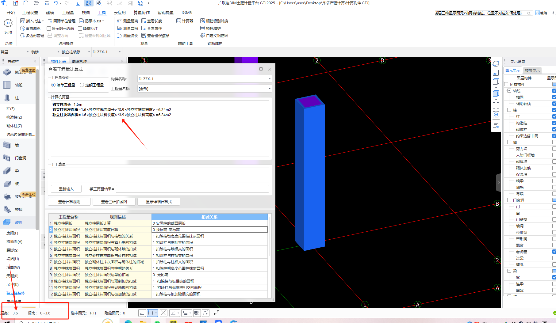Toggle 砌体柱 display checkbox

click(554, 129)
